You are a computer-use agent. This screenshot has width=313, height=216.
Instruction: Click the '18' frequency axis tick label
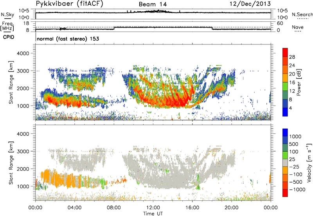coord(26,23)
